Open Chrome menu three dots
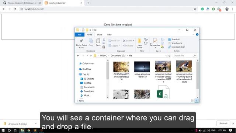 [x=233, y=9]
